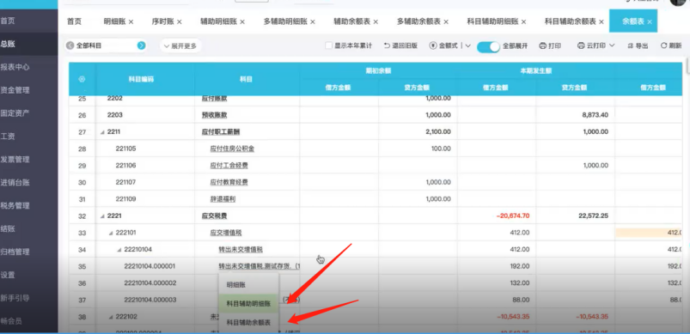Toggle the 全部展开 switch

488,46
